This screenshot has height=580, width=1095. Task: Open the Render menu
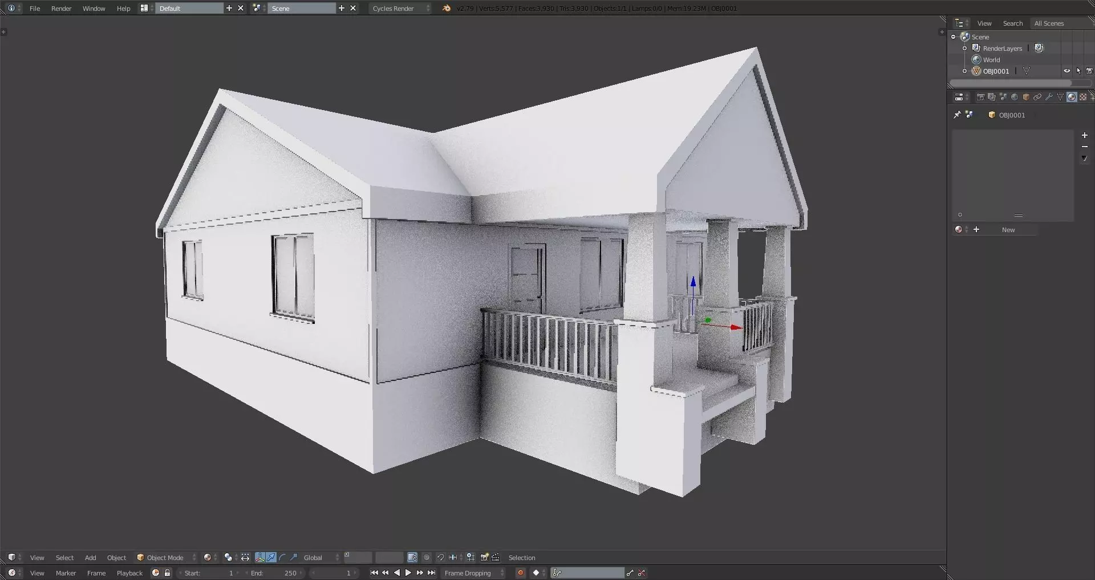62,8
